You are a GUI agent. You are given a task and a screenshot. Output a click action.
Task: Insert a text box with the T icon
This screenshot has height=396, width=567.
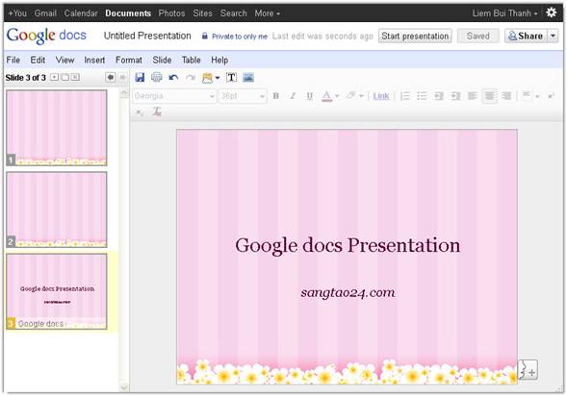point(231,77)
